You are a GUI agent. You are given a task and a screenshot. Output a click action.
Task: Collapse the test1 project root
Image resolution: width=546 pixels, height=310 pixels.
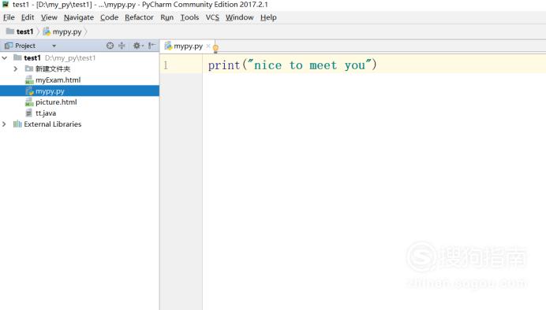5,58
